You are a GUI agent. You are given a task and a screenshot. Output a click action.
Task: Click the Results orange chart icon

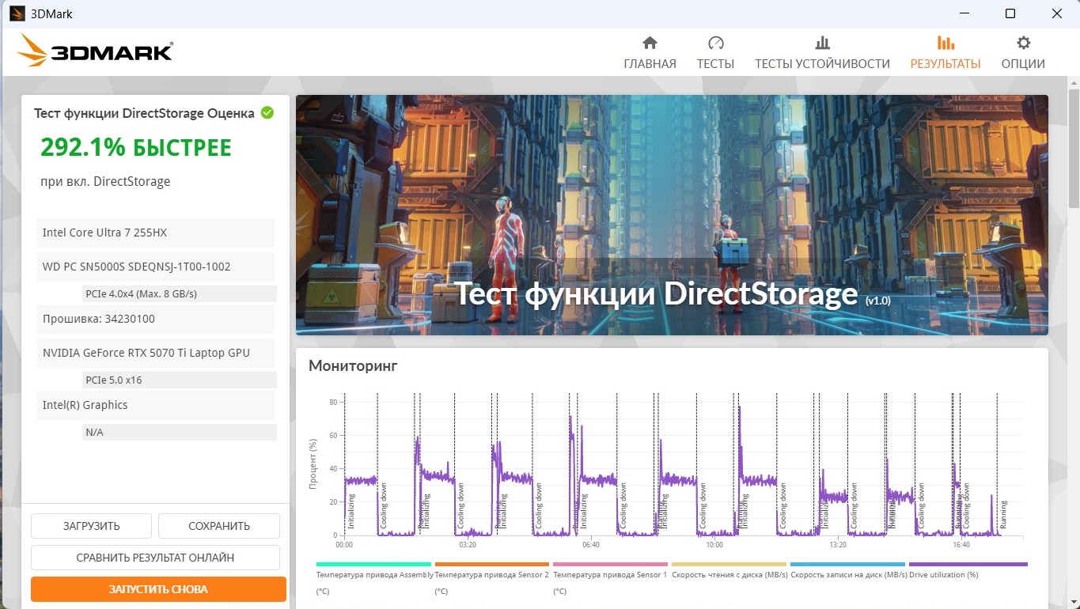pos(945,43)
